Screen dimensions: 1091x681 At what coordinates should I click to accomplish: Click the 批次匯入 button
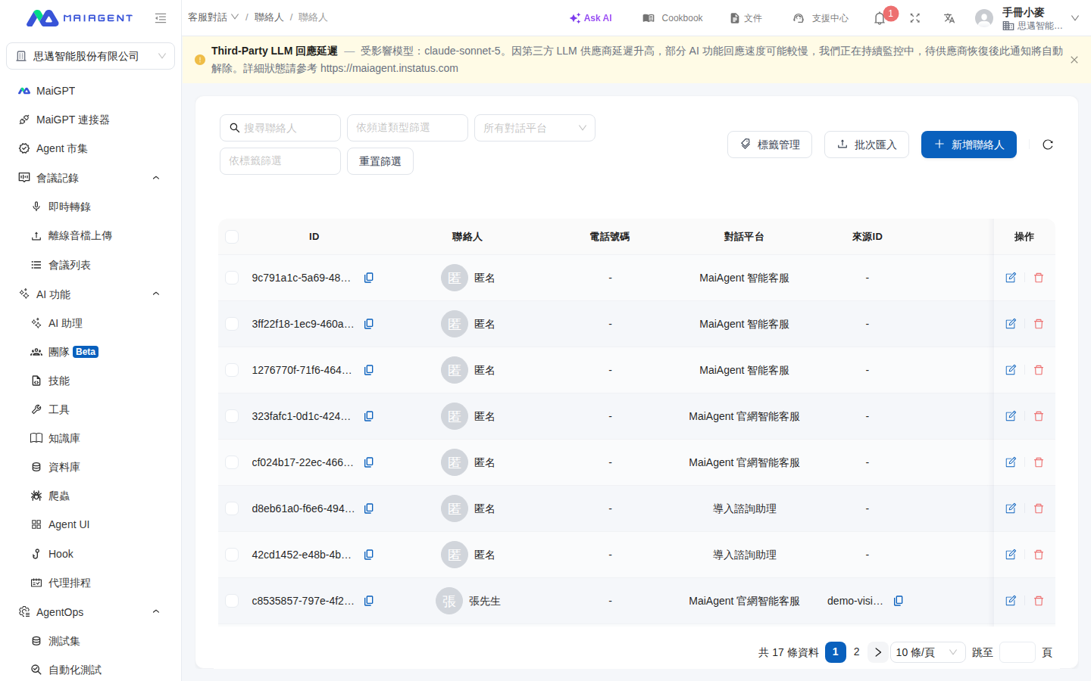867,145
